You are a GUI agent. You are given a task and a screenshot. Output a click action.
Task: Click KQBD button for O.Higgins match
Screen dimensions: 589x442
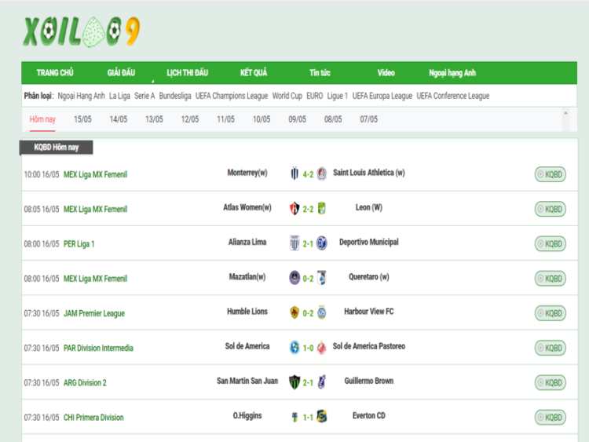(551, 417)
